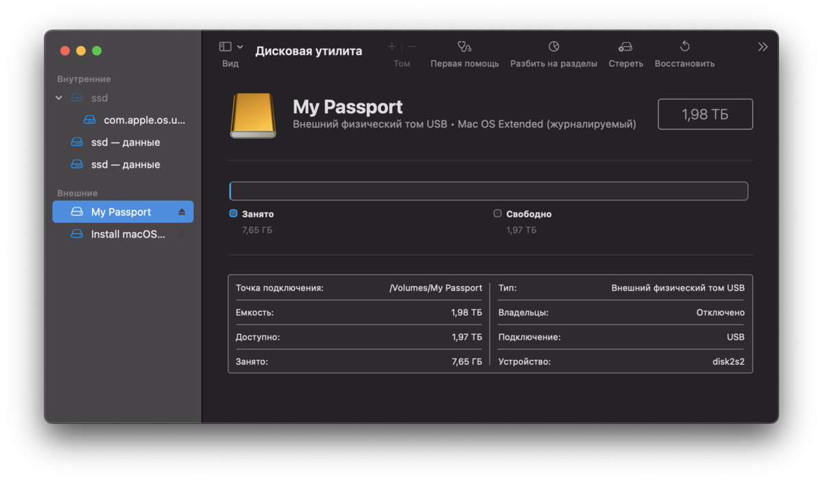823x482 pixels.
Task: Minimize the window with yellow button
Action: click(x=81, y=51)
